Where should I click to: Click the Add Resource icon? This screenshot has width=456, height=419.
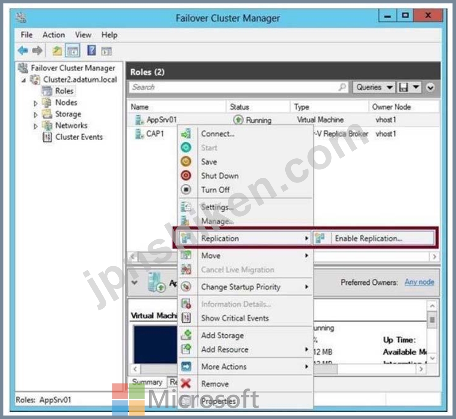(x=186, y=349)
